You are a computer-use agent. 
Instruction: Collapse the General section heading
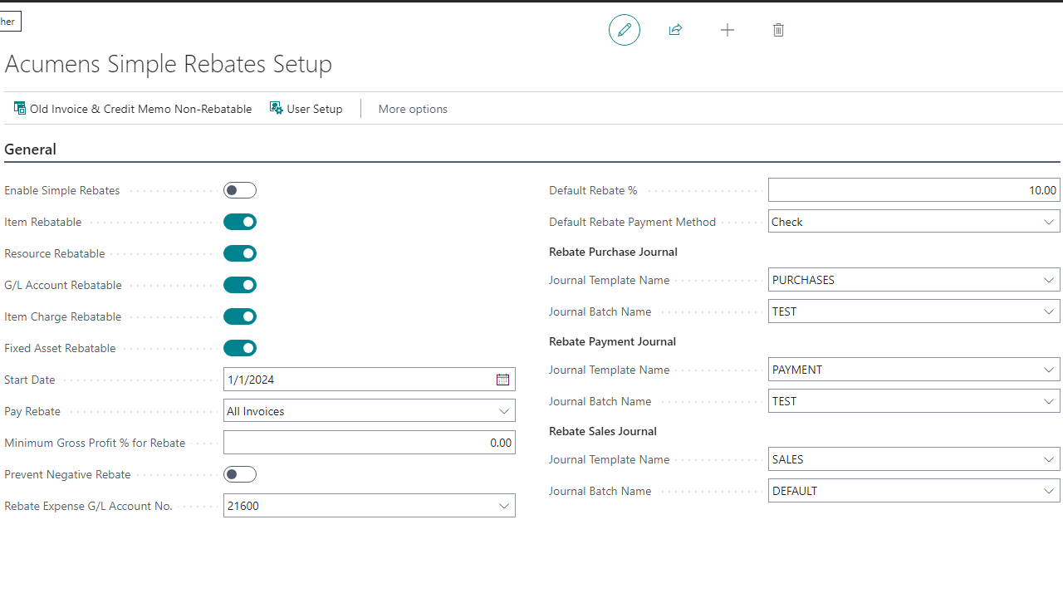coord(31,149)
